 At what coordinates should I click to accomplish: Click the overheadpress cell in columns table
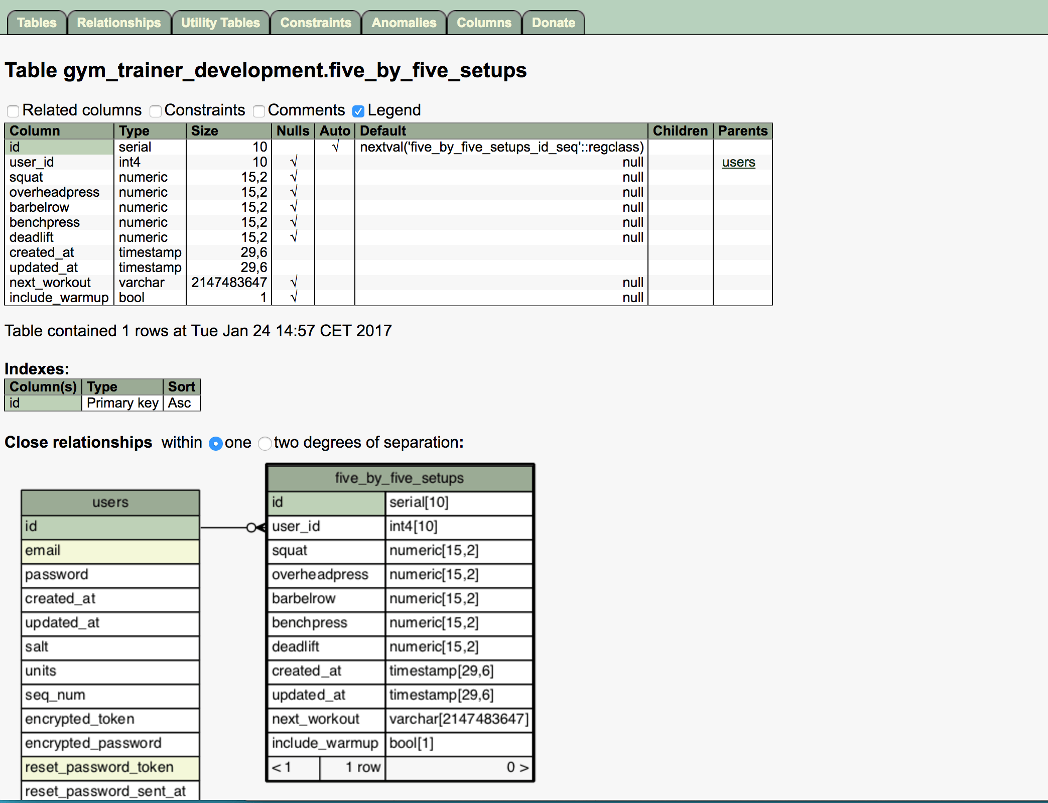[x=59, y=192]
